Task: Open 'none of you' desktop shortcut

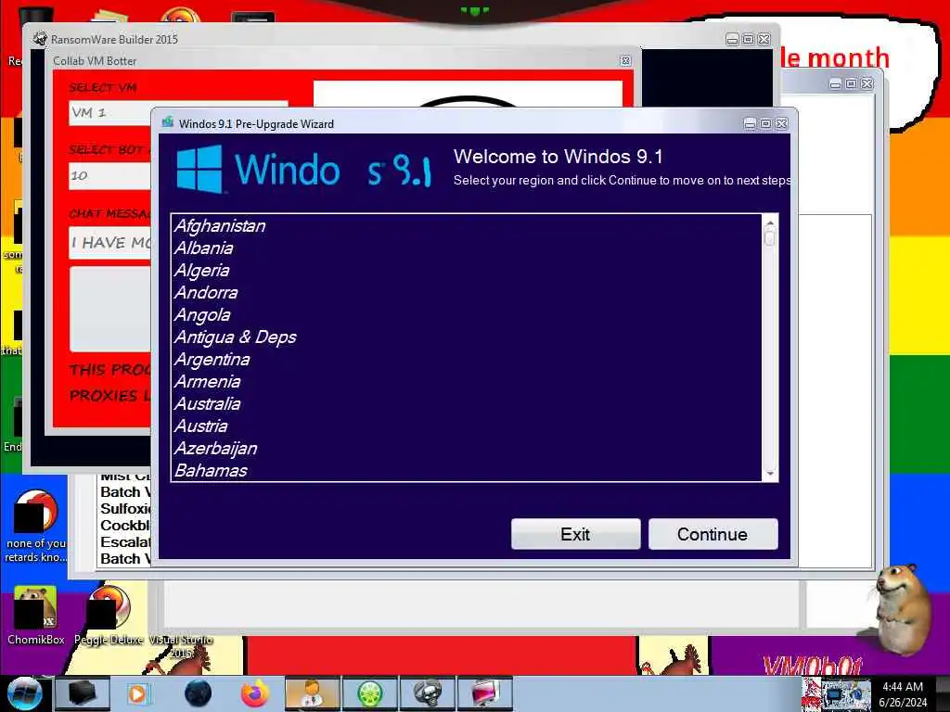Action: [36, 526]
